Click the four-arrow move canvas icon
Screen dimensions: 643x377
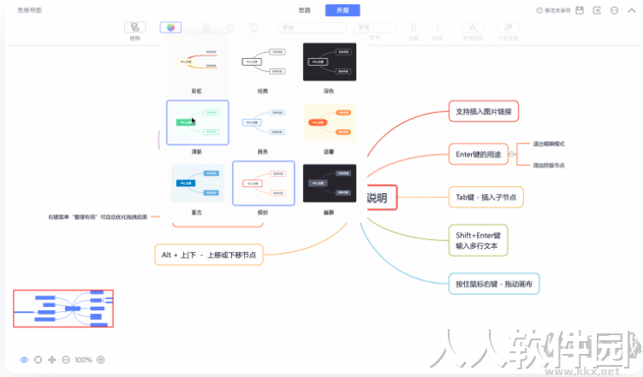(52, 360)
